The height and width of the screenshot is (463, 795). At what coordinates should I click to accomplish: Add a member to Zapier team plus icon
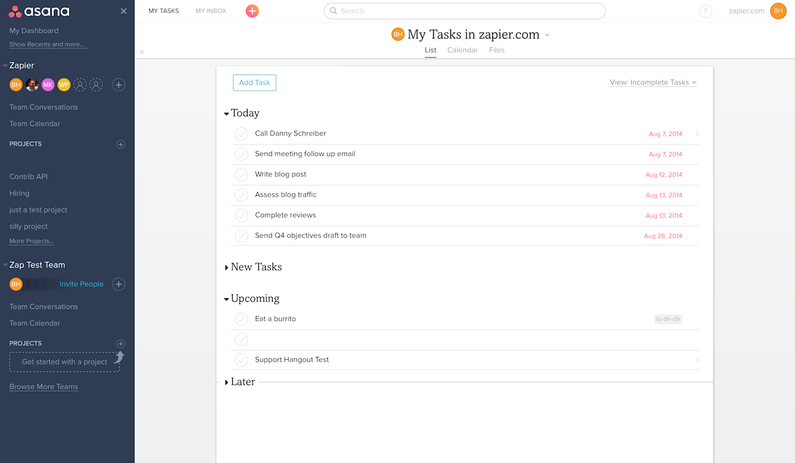(x=118, y=85)
